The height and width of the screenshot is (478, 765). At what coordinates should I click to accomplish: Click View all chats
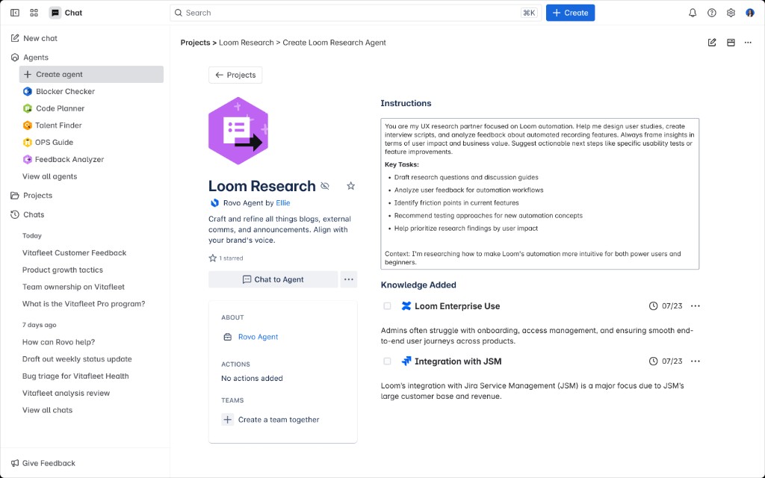click(x=47, y=410)
